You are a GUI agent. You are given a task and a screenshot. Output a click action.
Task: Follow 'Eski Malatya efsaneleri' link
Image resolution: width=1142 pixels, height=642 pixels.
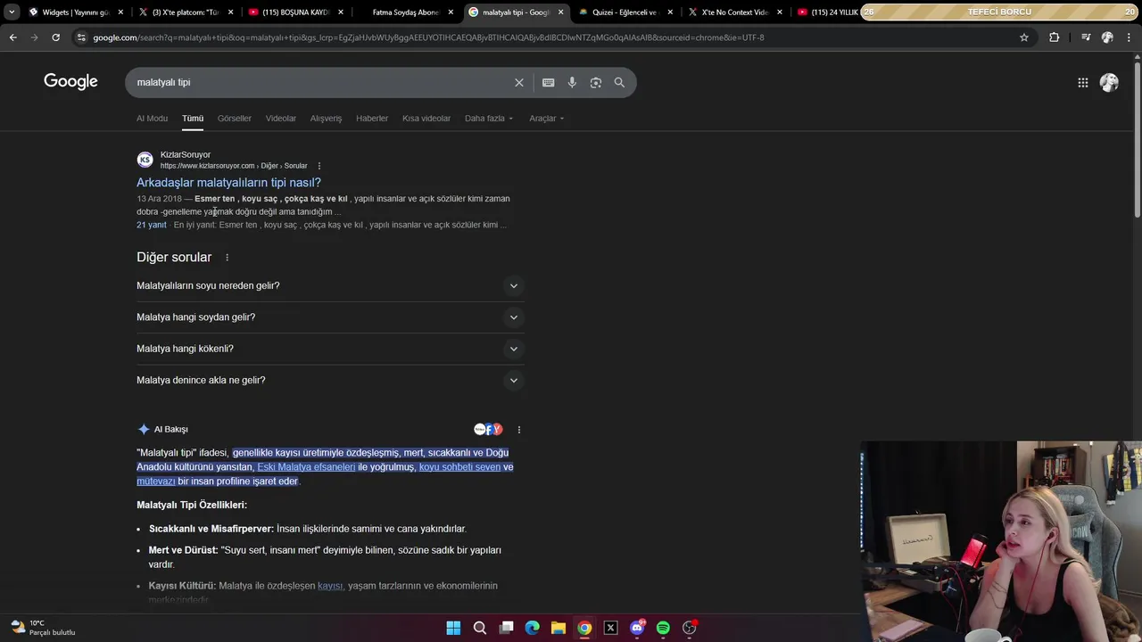(x=306, y=467)
